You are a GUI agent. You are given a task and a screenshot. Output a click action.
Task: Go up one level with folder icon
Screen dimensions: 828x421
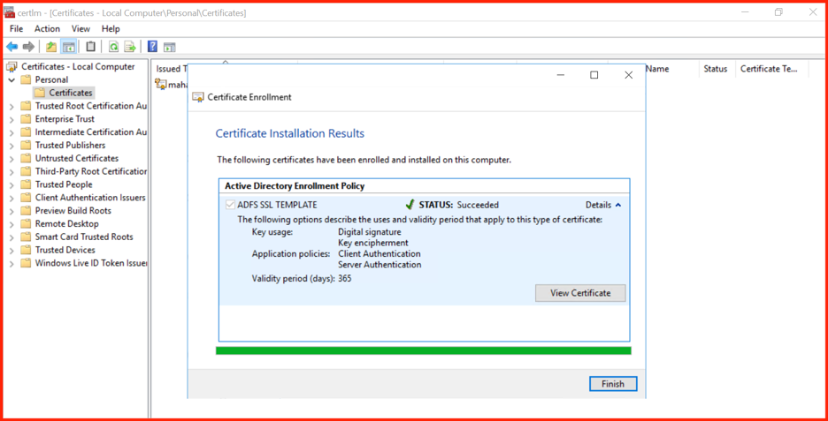[x=51, y=47]
